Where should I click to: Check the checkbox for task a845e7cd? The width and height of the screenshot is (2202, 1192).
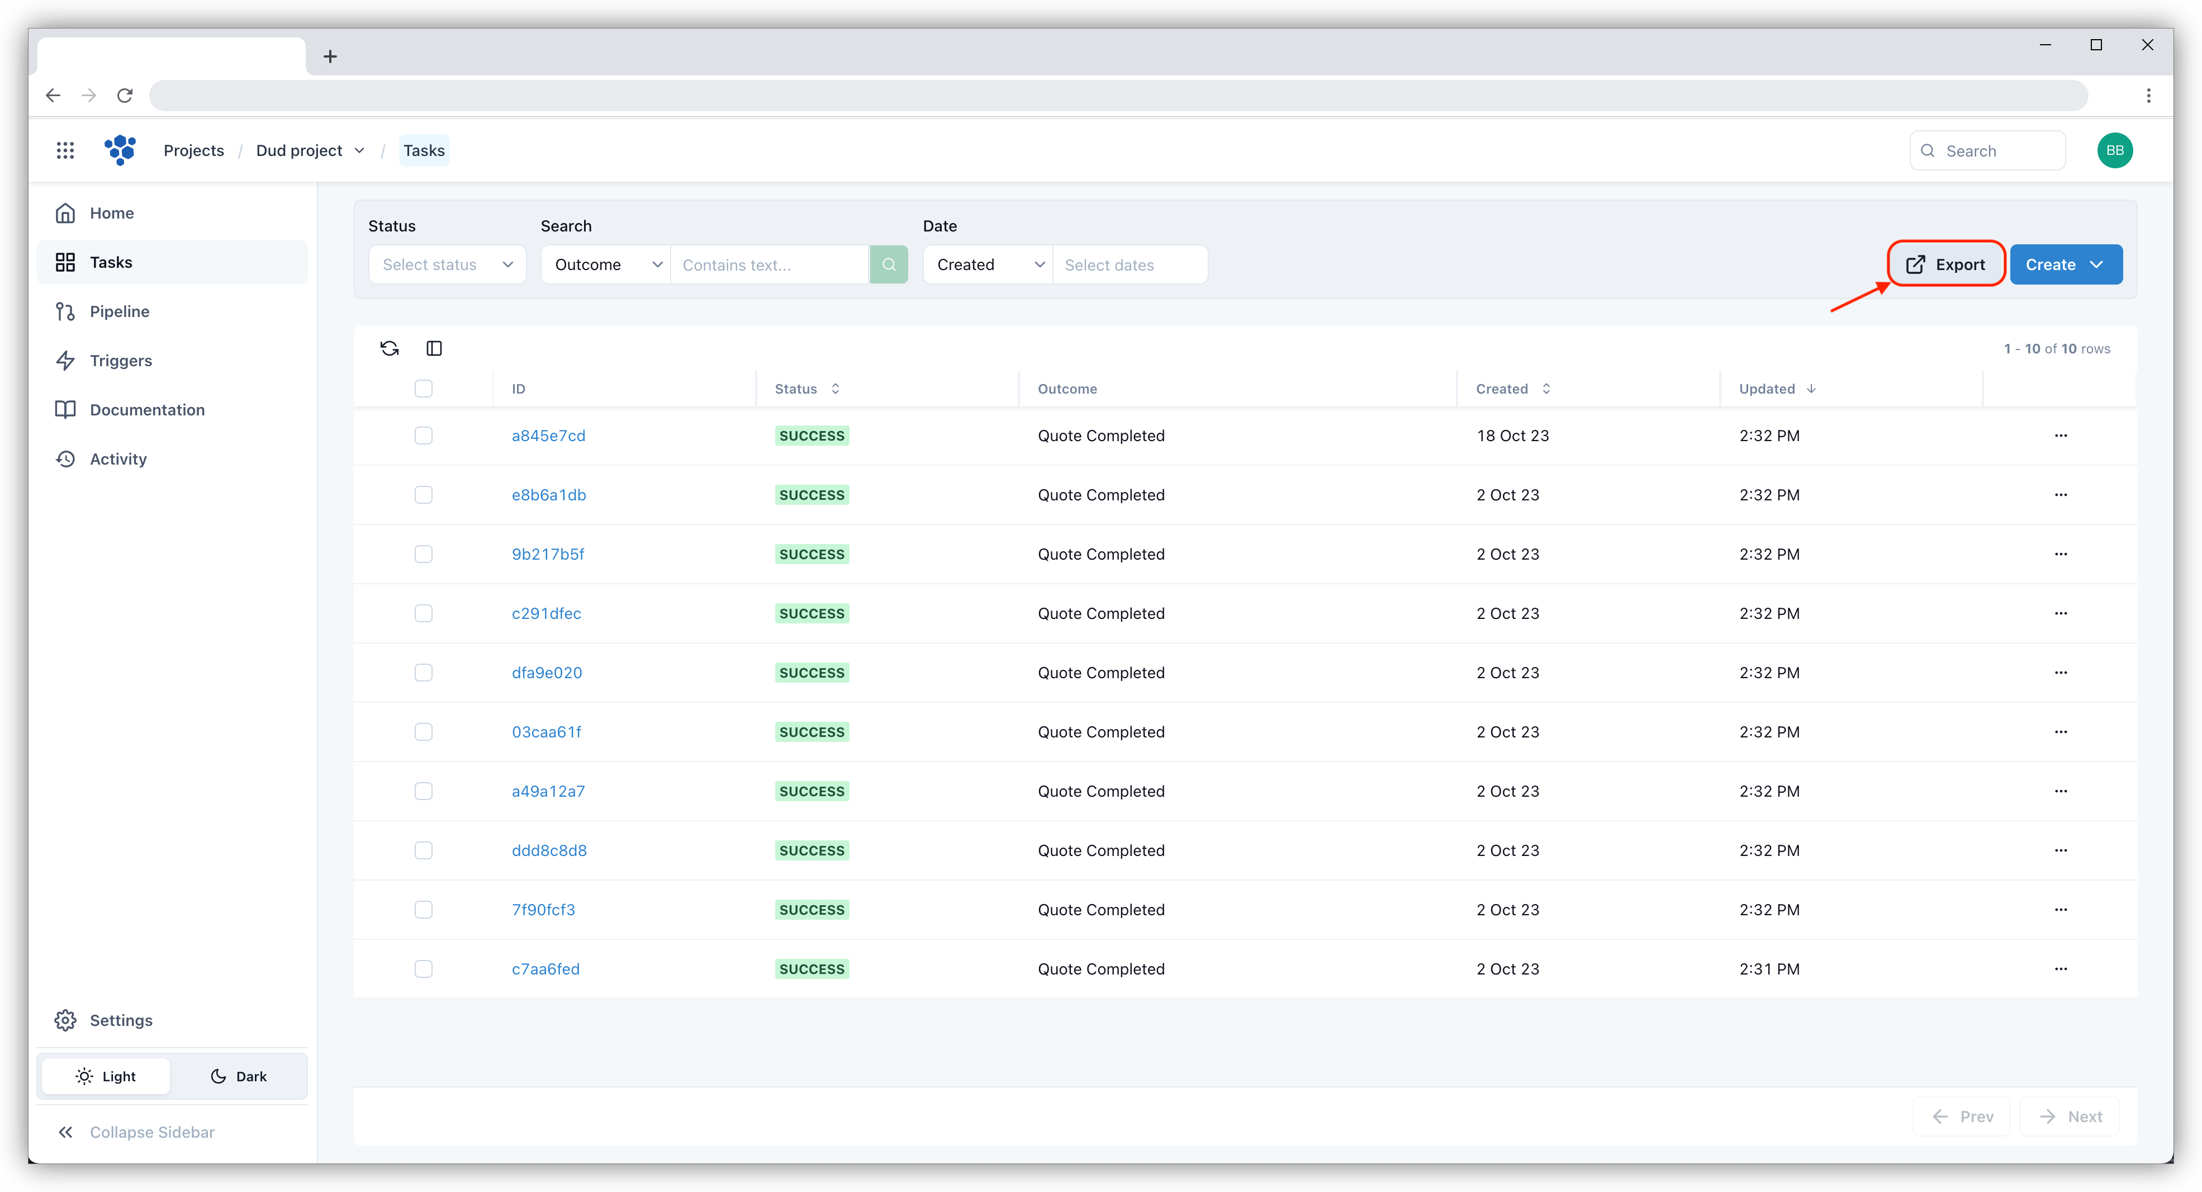[x=423, y=435]
